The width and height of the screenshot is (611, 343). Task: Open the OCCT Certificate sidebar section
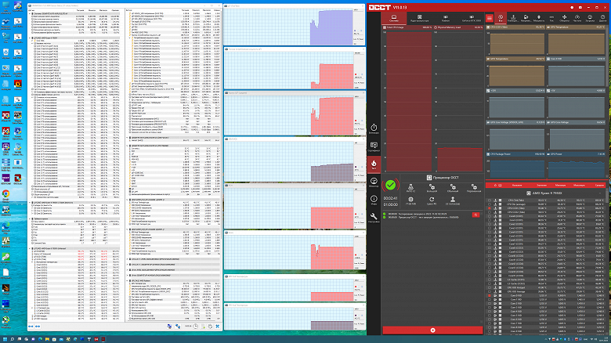coord(374,146)
